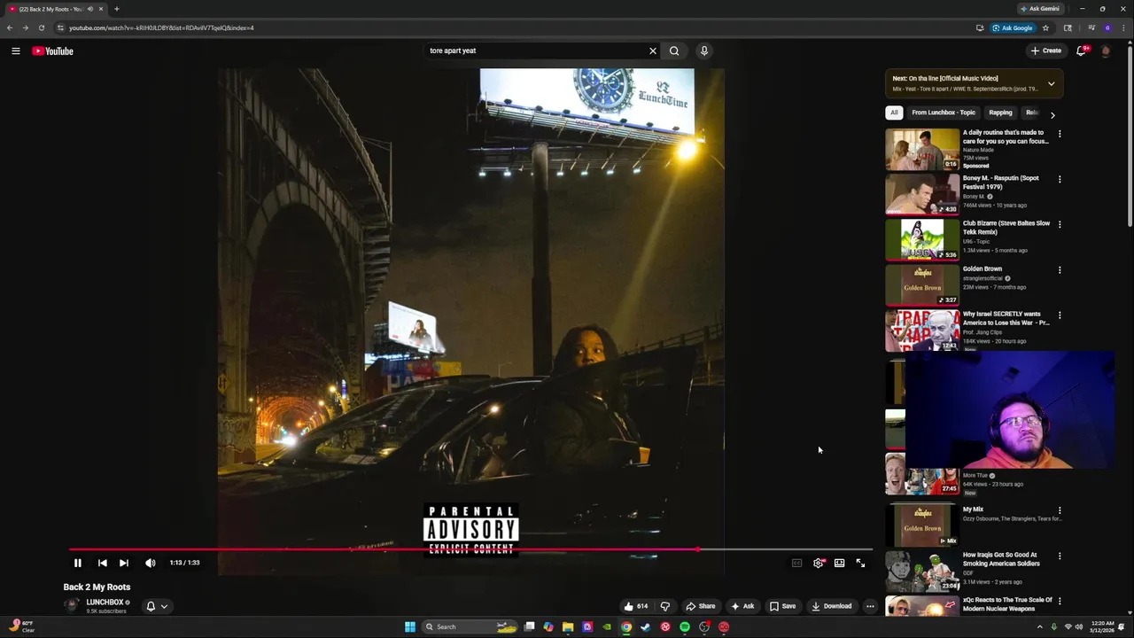This screenshot has width=1134, height=638.
Task: Toggle closed captions in player
Action: tap(796, 563)
